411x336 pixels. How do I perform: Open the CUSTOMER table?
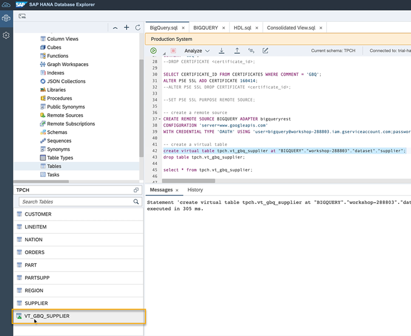(78, 214)
